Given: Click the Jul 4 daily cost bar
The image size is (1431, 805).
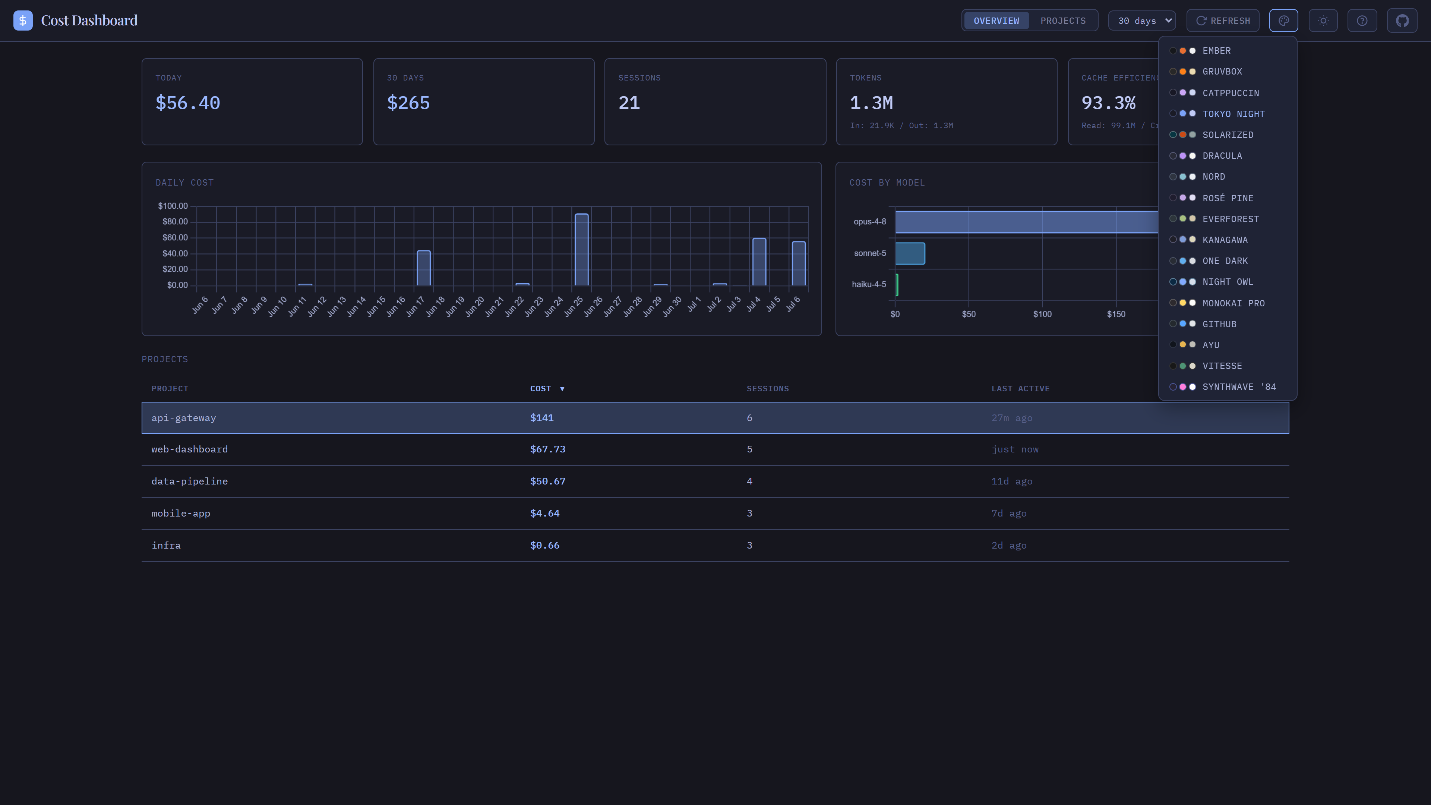Looking at the screenshot, I should pos(759,262).
